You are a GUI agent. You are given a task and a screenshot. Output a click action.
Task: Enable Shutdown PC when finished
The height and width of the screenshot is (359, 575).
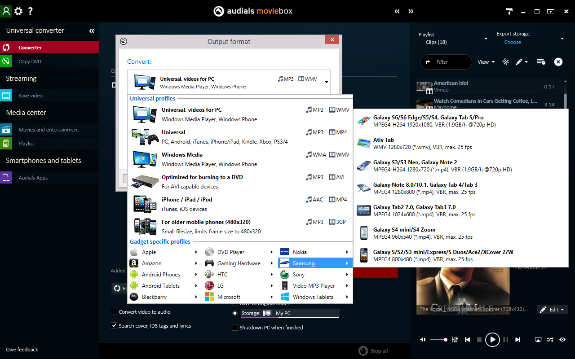235,328
